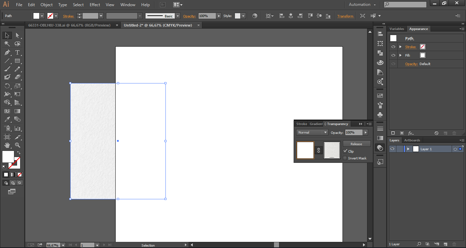Enable the Invert Mask checkbox

pyautogui.click(x=345, y=158)
